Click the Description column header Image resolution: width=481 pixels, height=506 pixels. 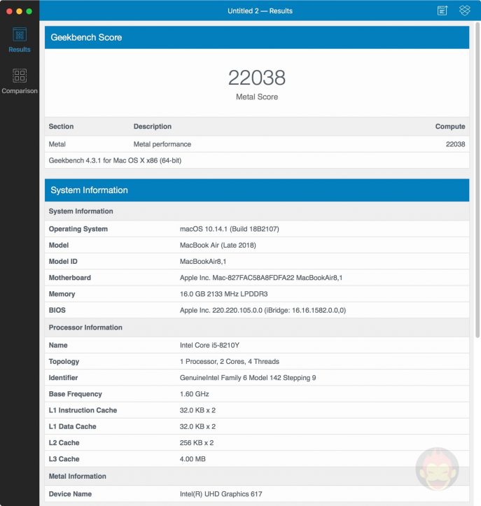coord(153,127)
